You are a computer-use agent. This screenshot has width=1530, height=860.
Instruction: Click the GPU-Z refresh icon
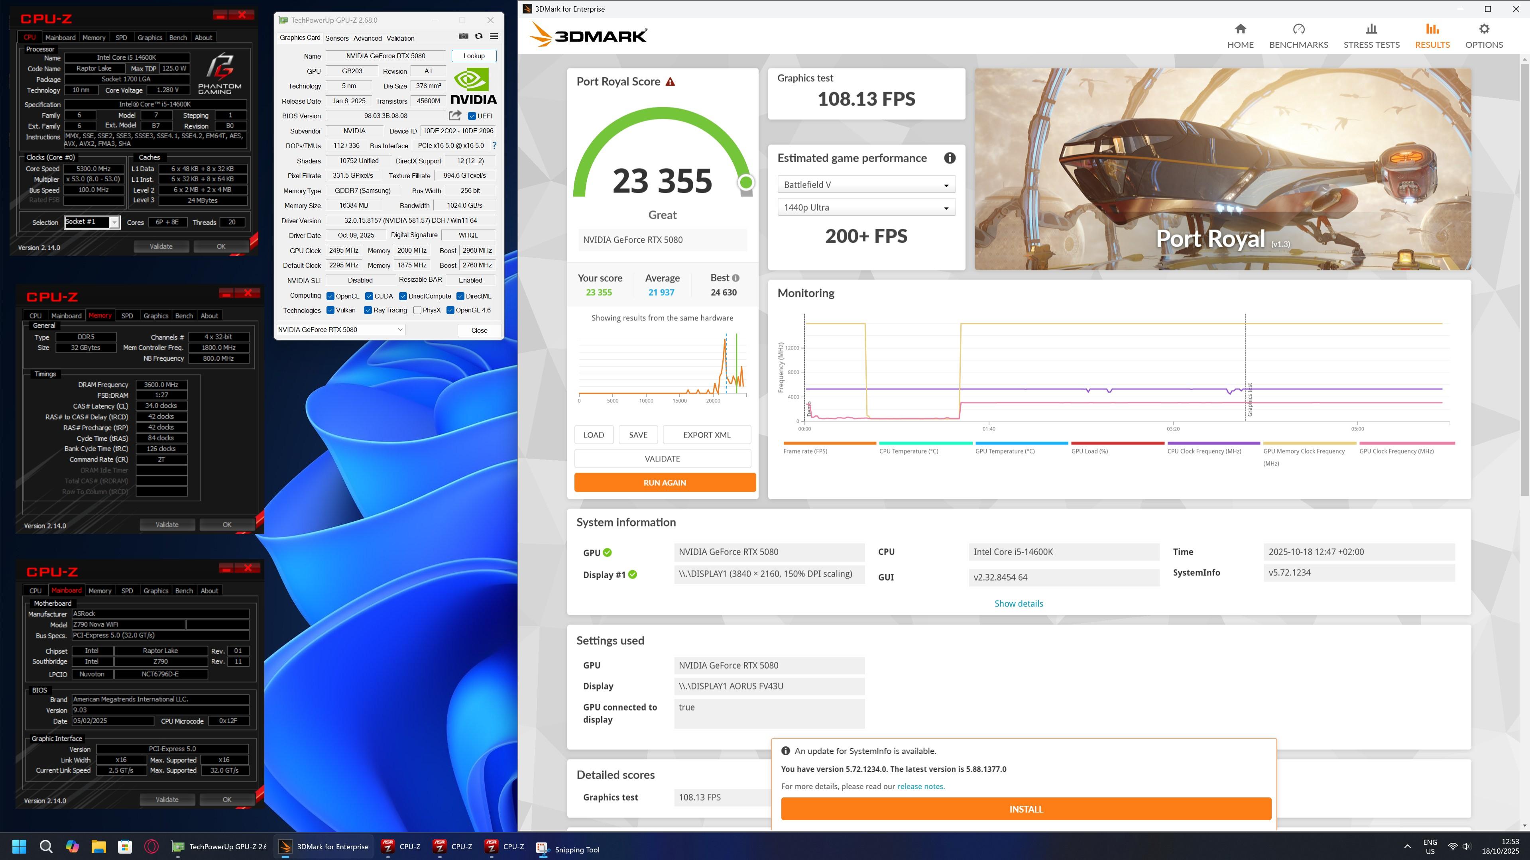coord(479,37)
